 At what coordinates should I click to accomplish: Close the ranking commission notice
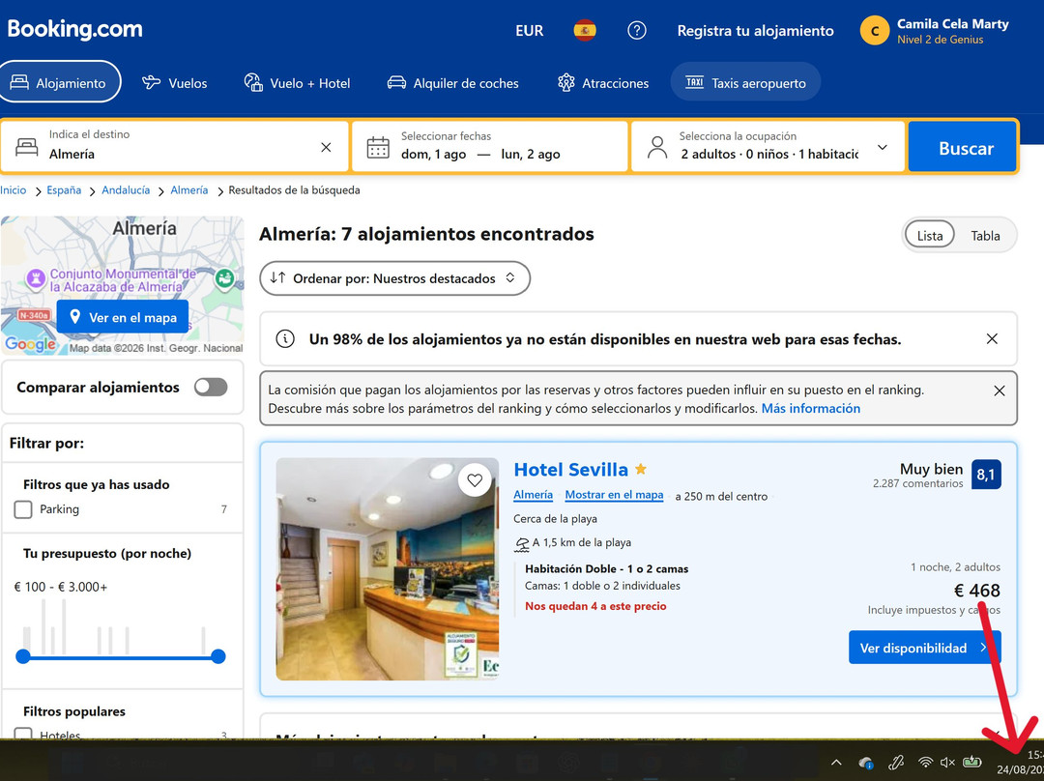coord(1000,390)
